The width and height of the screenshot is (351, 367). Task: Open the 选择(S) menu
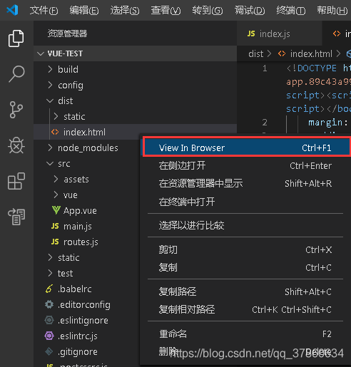[x=125, y=11]
